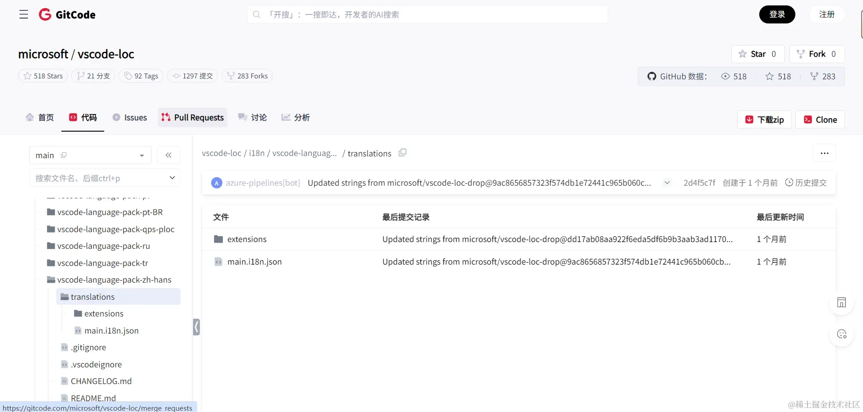Viewport: 863px width, 412px height.
Task: Expand the file search dropdown chevron
Action: point(172,178)
